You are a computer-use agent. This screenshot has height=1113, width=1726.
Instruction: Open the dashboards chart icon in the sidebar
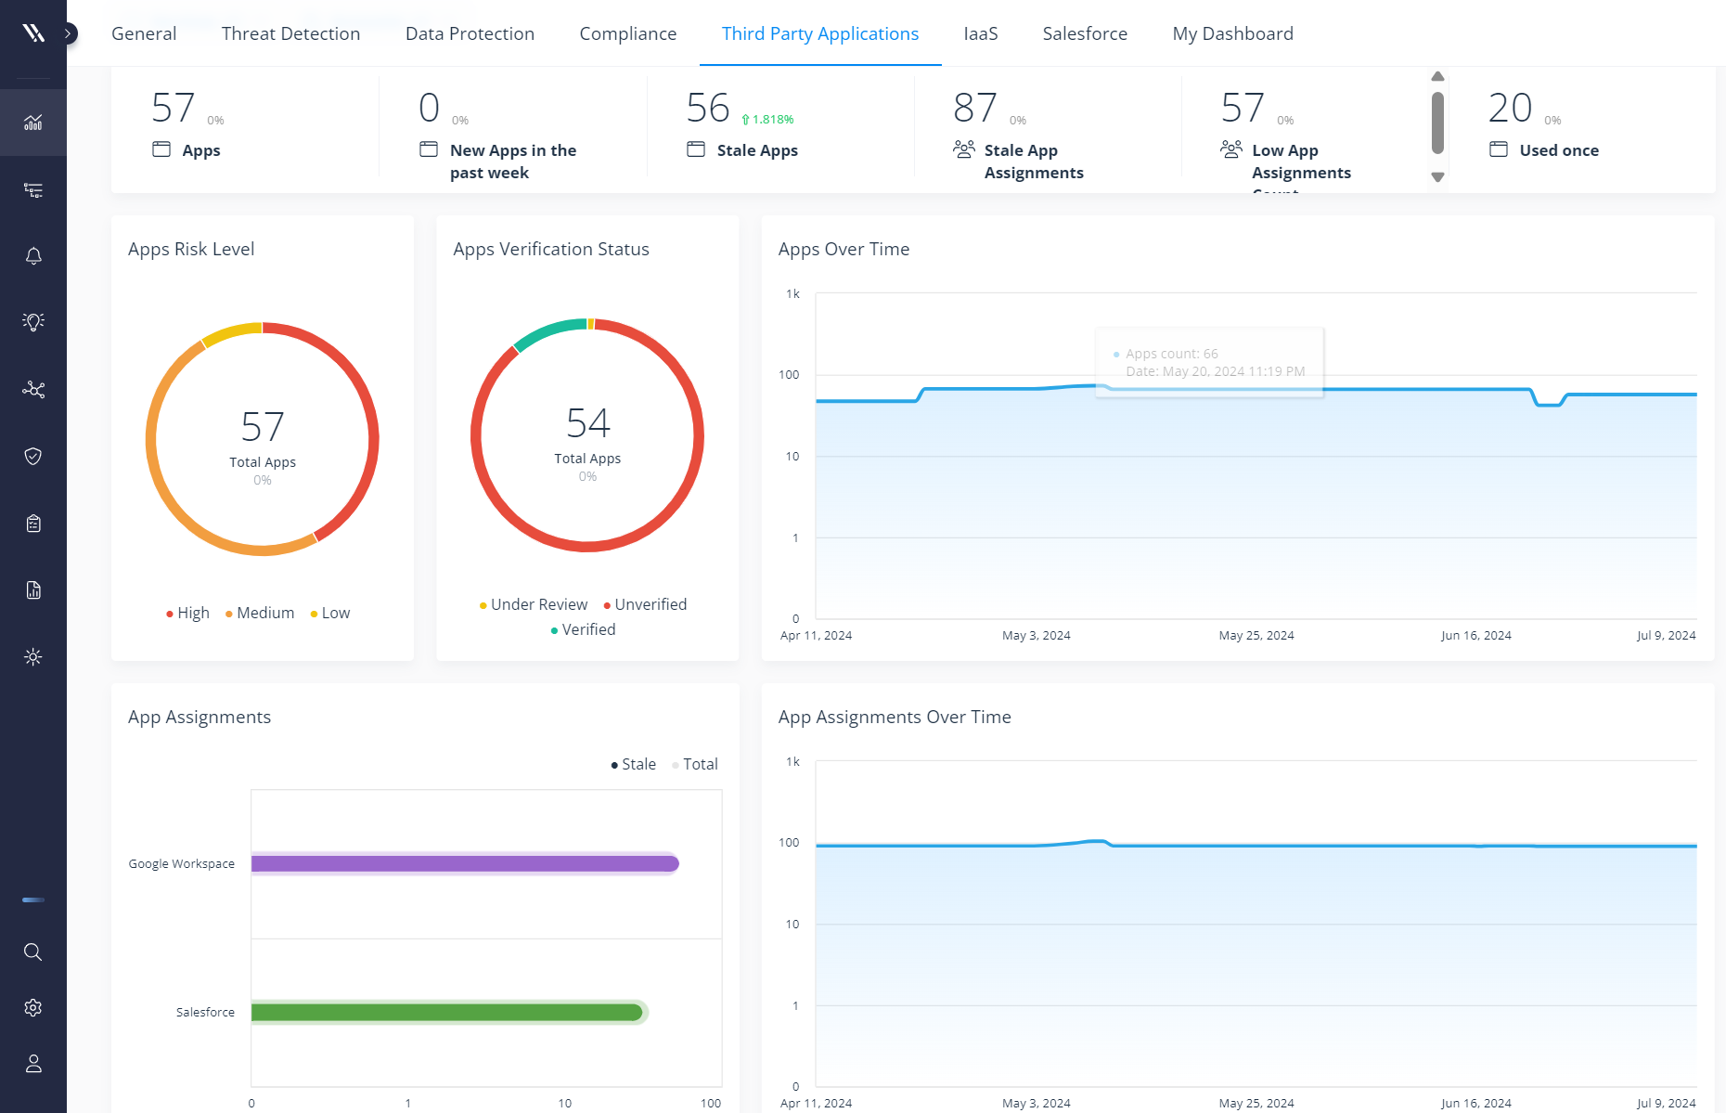(x=33, y=123)
